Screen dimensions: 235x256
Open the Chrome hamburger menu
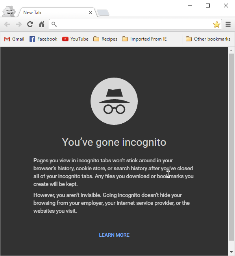228,24
